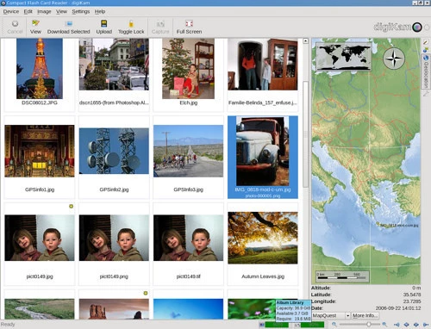Click the Capture toolbar icon
Image resolution: width=431 pixels, height=329 pixels.
click(x=160, y=23)
